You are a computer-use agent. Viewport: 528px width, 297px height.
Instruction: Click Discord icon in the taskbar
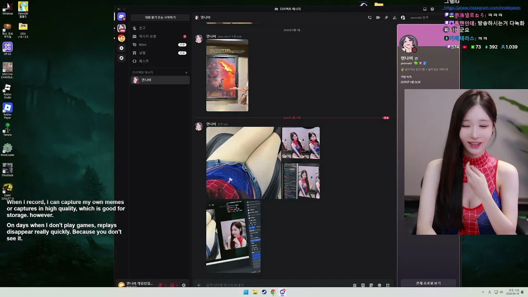click(283, 292)
